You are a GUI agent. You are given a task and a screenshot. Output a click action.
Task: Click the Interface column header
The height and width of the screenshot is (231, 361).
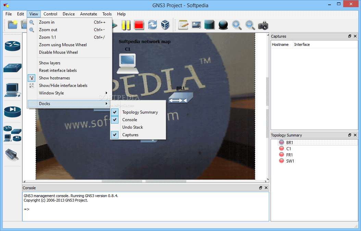325,44
